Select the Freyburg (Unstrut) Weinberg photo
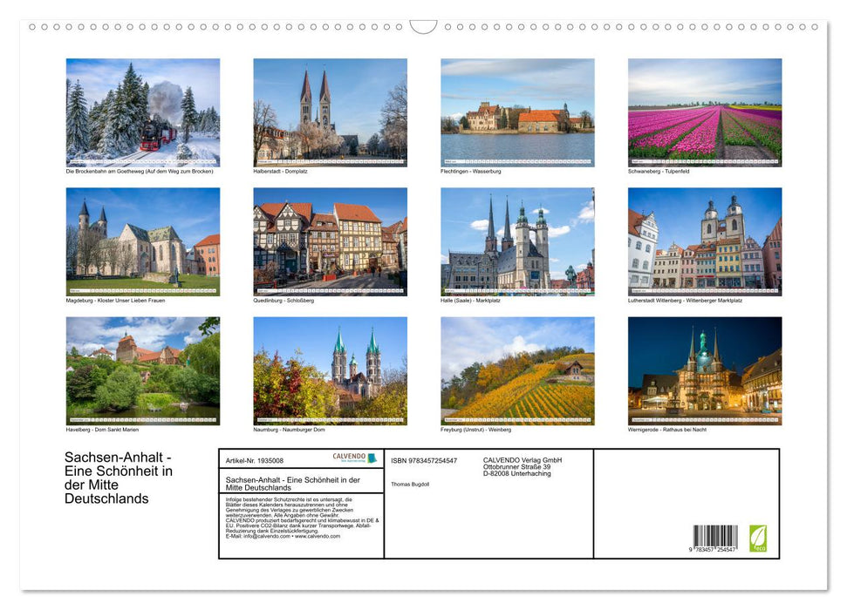Image resolution: width=847 pixels, height=610 pixels. 516,370
